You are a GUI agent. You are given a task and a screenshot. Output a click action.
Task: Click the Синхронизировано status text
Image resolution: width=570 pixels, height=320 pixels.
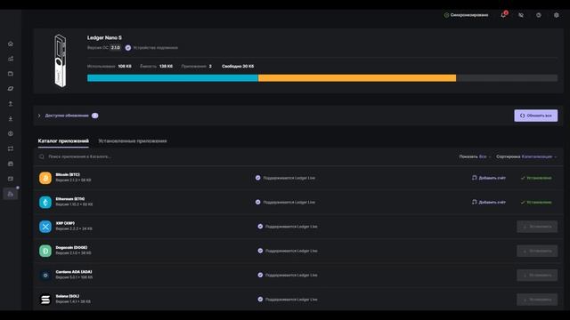(x=469, y=15)
